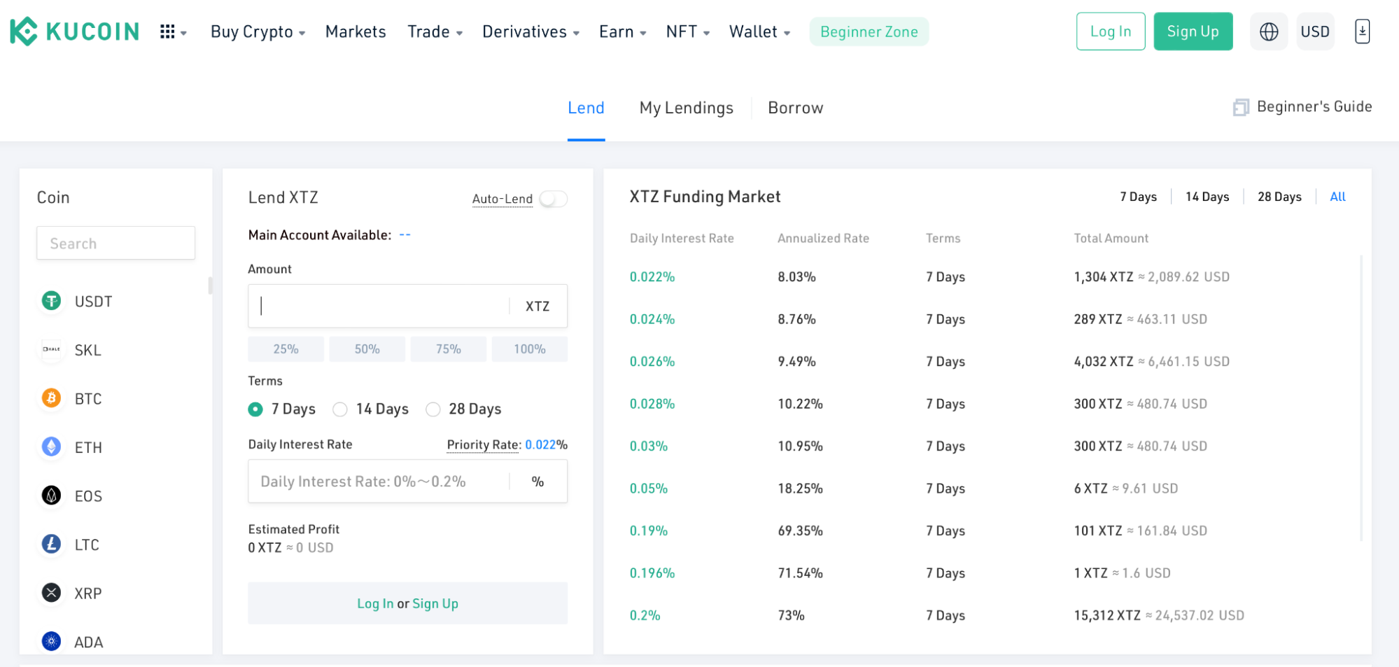Switch to the My Lendings tab
Image resolution: width=1399 pixels, height=667 pixels.
686,108
